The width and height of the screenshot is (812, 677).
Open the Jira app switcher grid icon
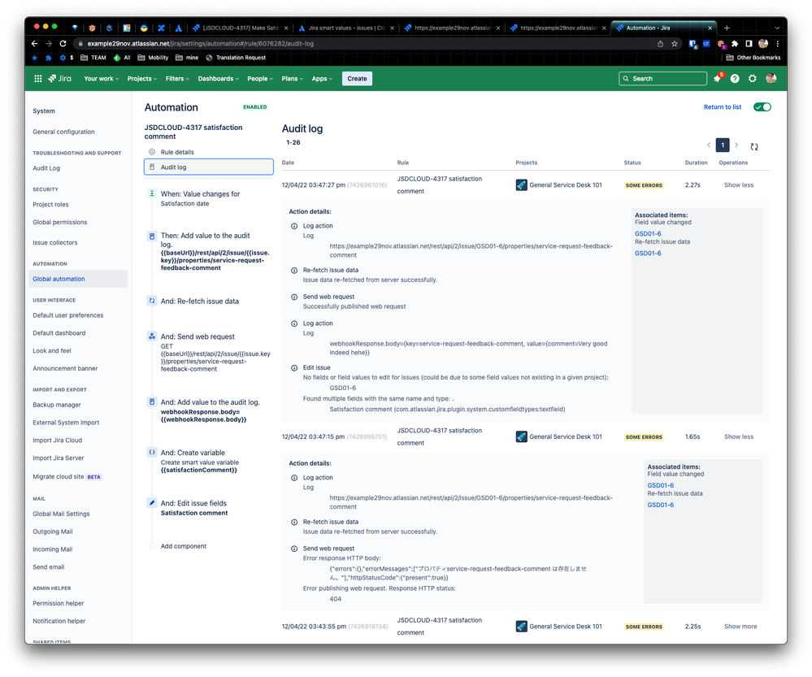(x=38, y=79)
